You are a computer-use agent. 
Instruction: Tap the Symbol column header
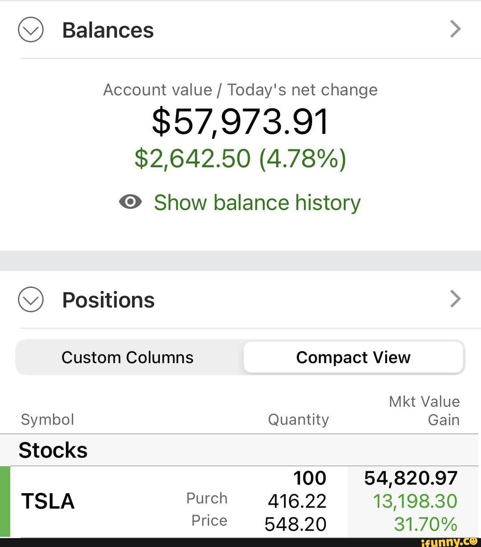pyautogui.click(x=47, y=419)
